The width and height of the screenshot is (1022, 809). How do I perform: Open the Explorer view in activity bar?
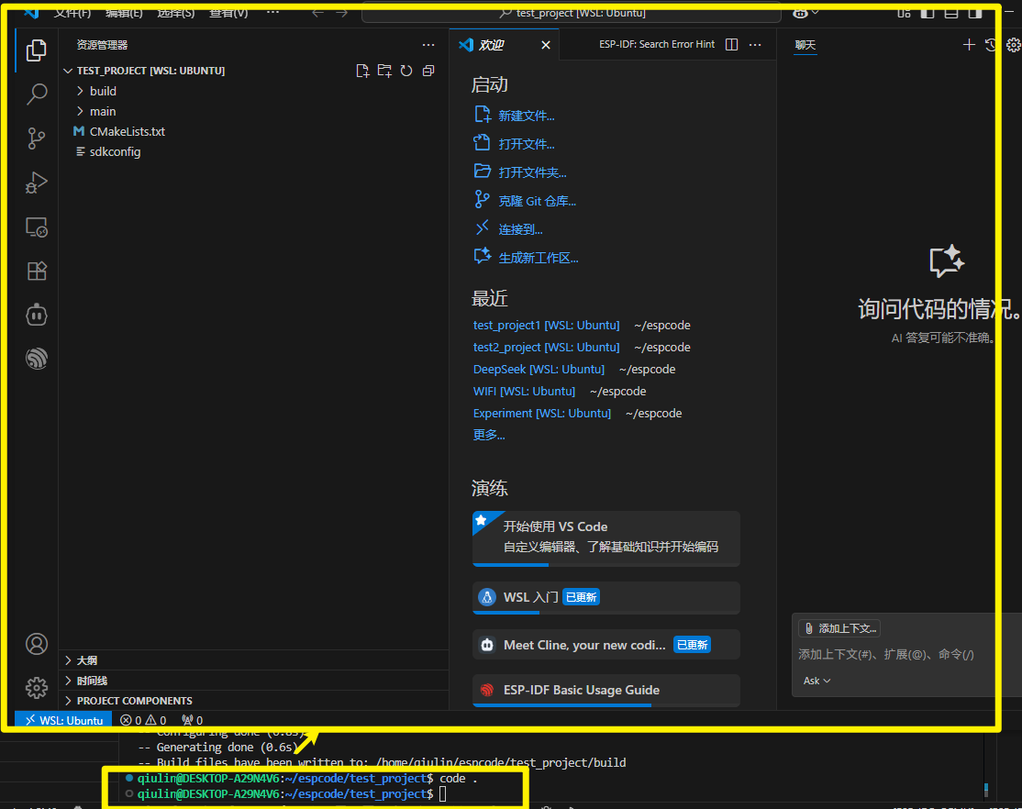coord(37,50)
